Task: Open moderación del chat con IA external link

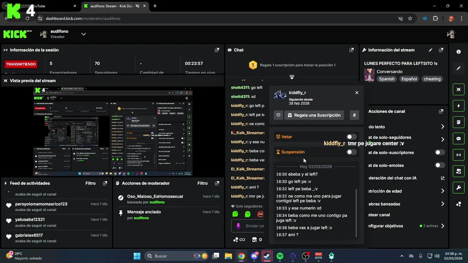Action: 443,178
